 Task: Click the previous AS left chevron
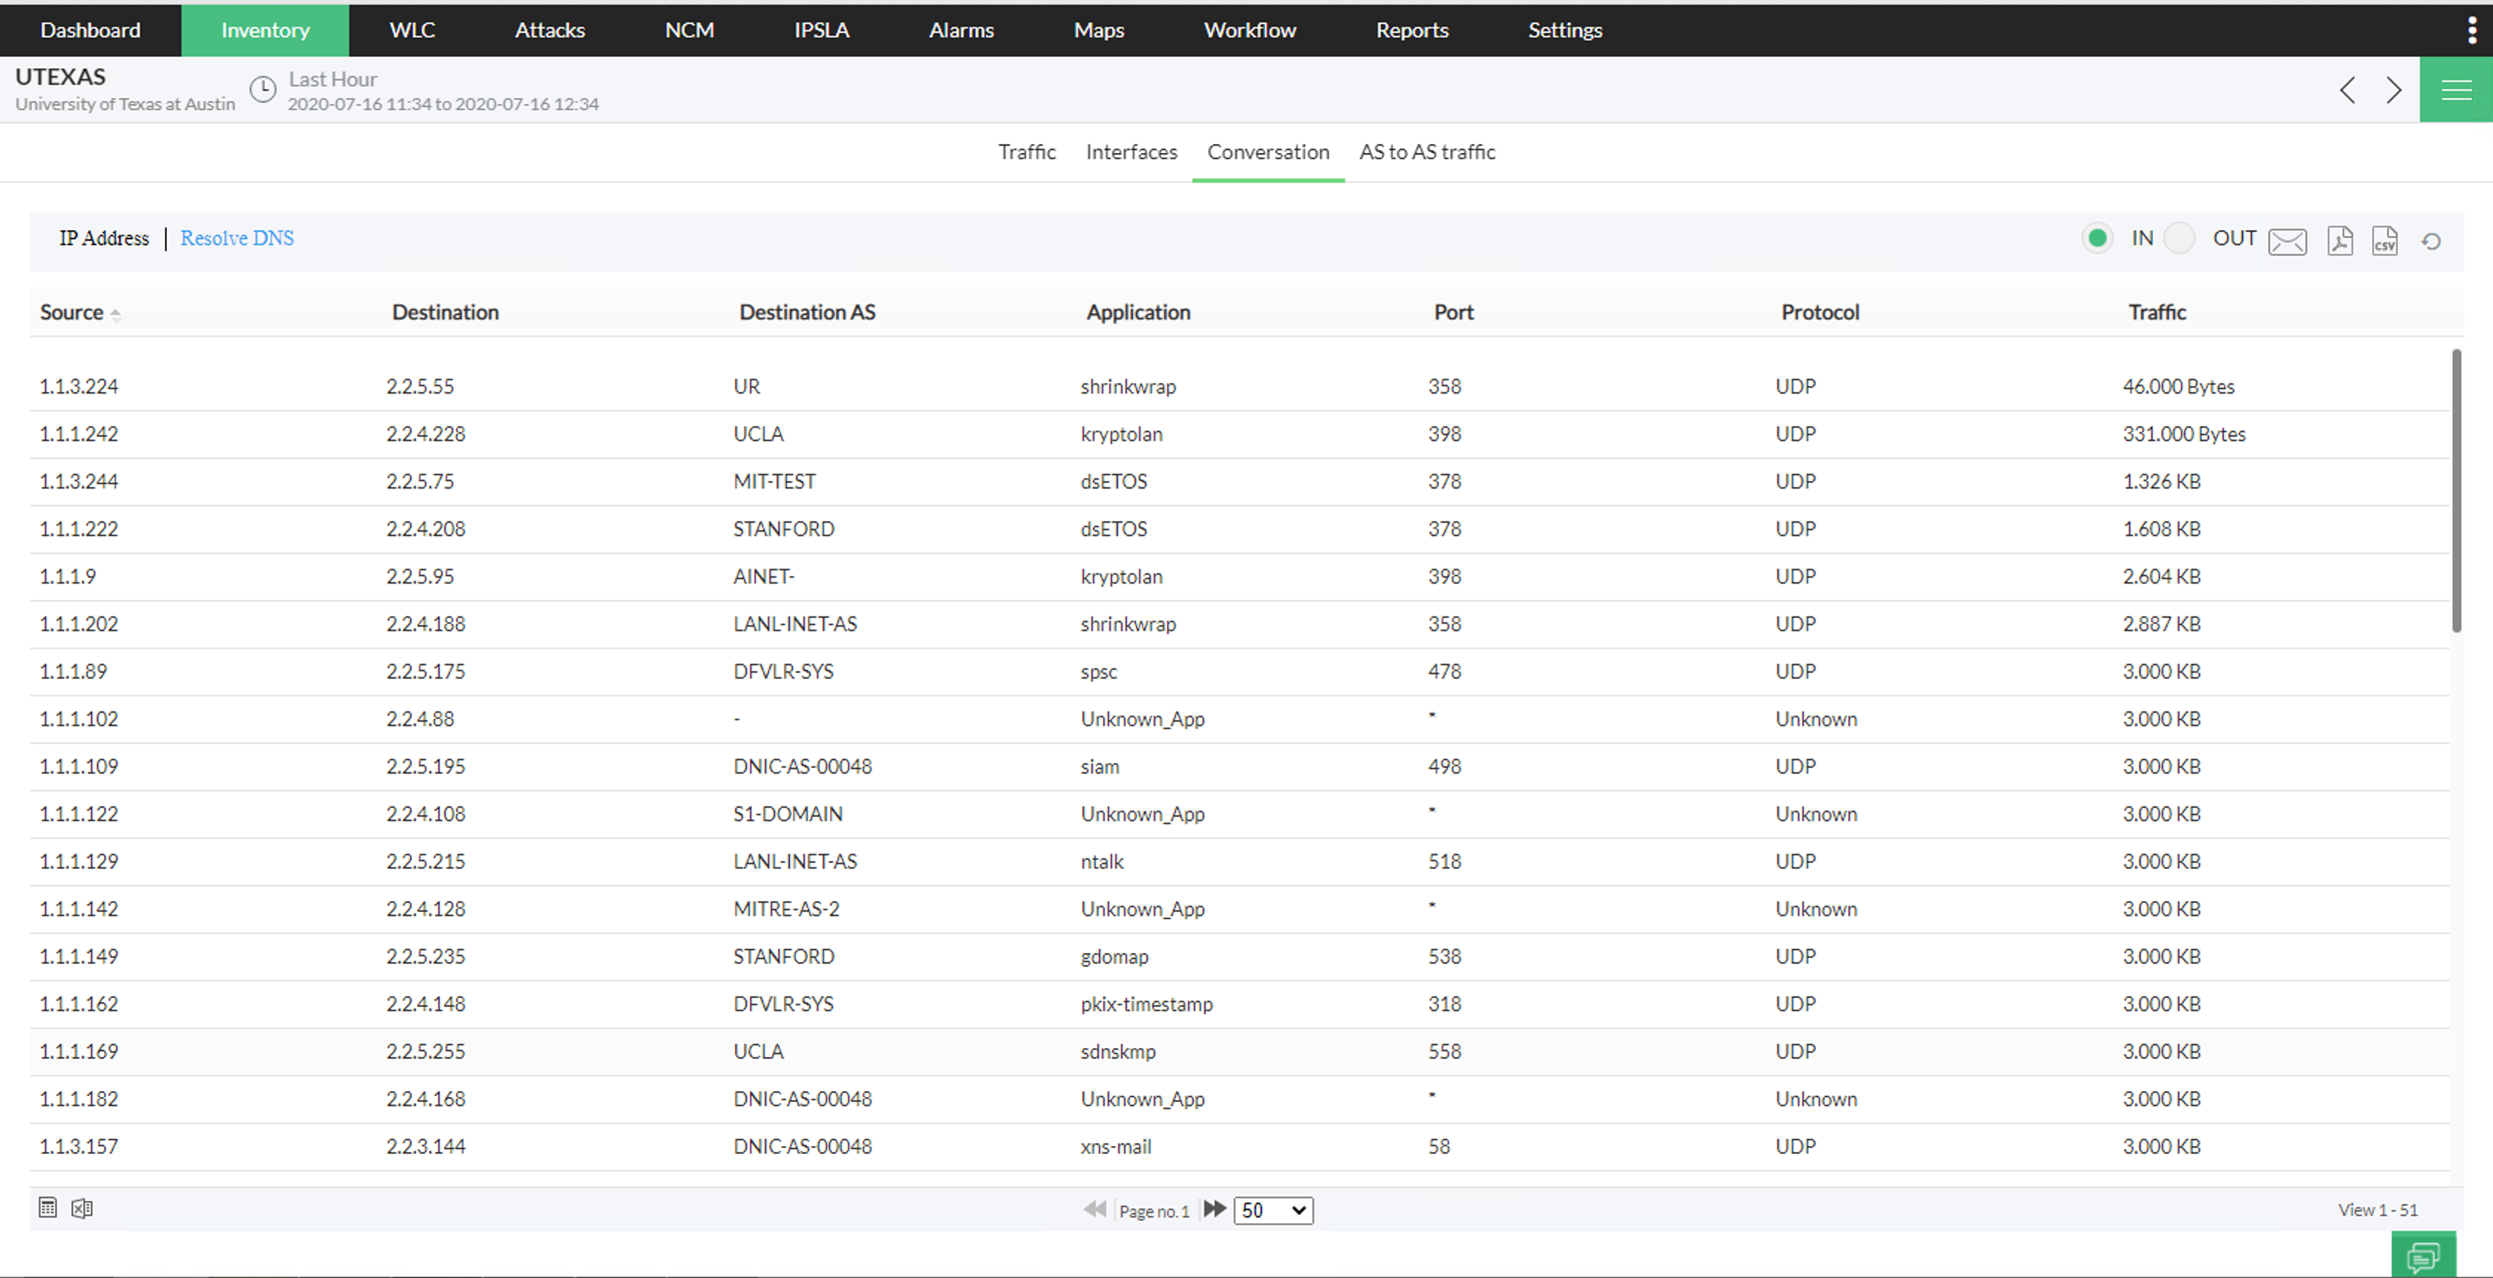point(2347,90)
